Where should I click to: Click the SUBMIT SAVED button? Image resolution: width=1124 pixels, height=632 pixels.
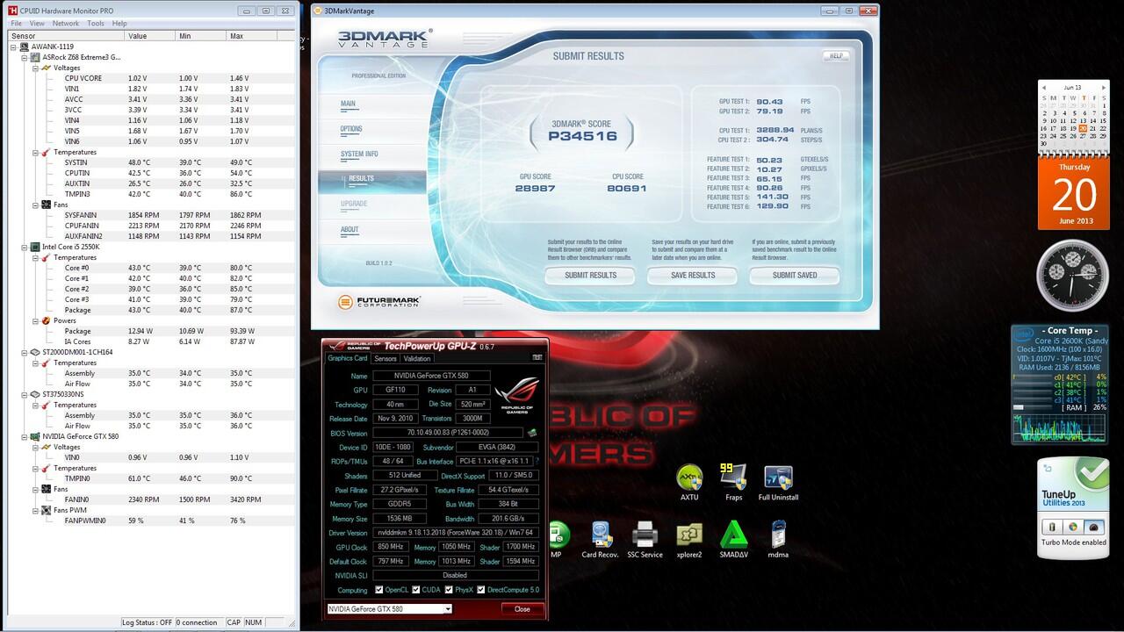tap(795, 275)
